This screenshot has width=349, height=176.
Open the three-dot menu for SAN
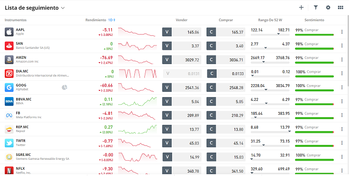click(x=342, y=45)
